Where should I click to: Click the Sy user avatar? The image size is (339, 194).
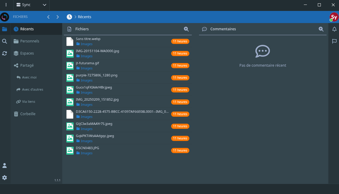333,17
